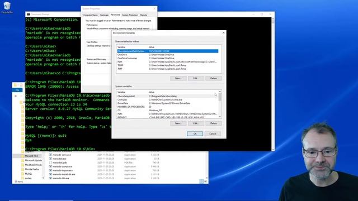Screen dimensions: 358x201
Task: Select the TMP user variable row
Action: [x=168, y=69]
